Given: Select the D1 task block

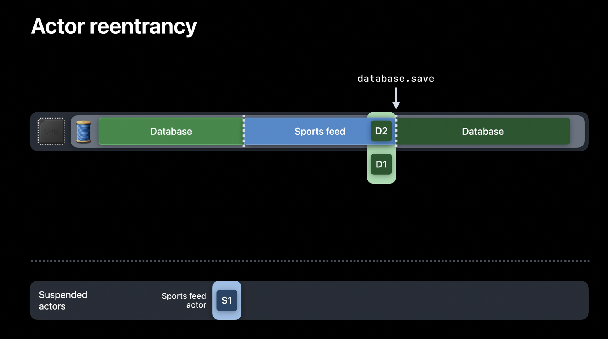Looking at the screenshot, I should (381, 164).
